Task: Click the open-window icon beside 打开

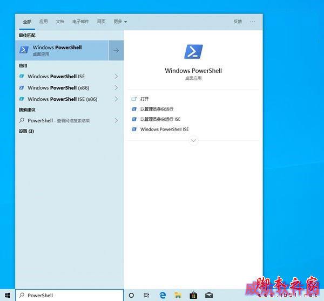Action: [134, 99]
